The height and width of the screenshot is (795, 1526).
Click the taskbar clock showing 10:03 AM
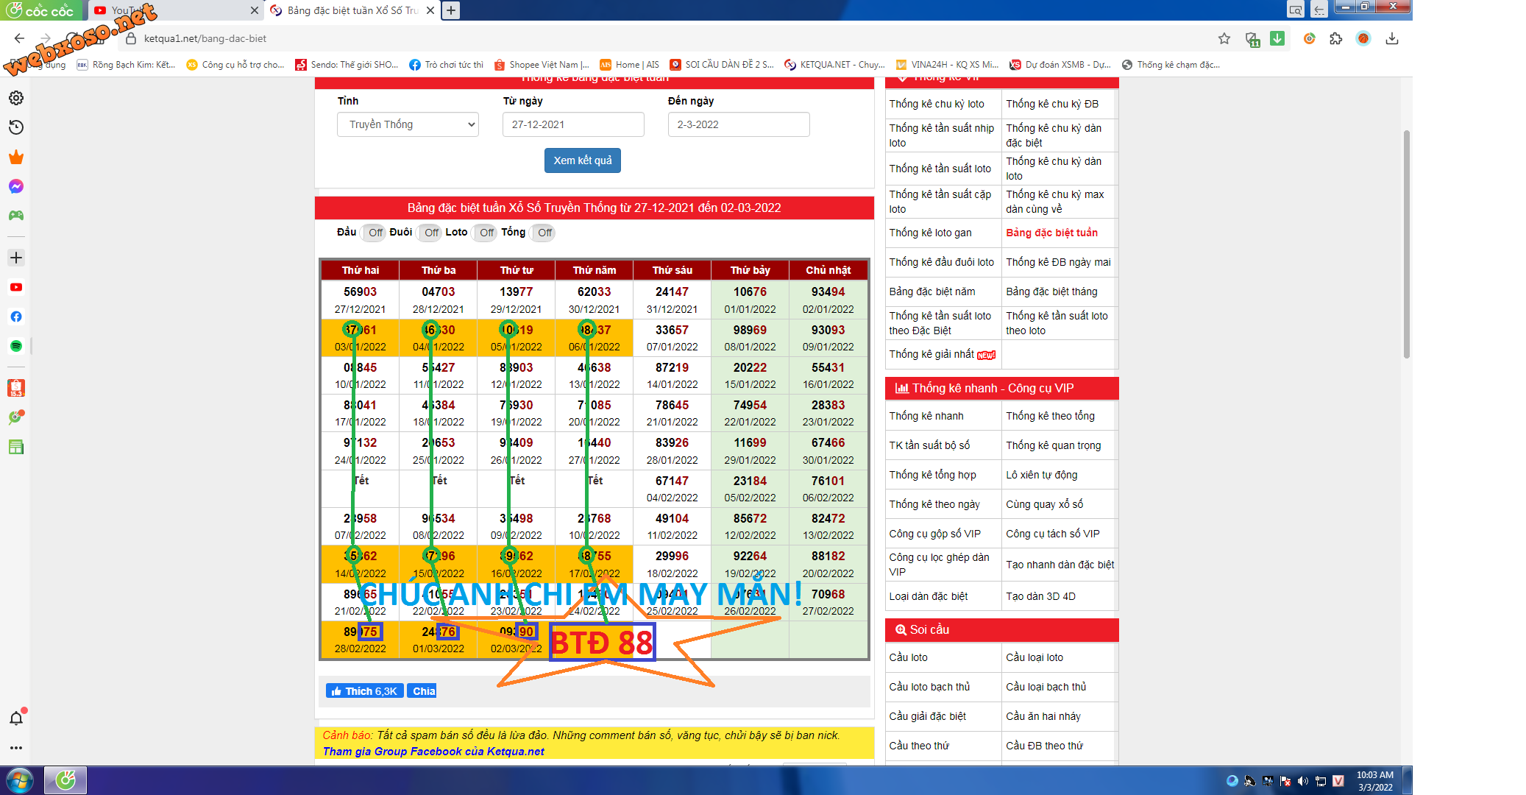click(x=1375, y=781)
